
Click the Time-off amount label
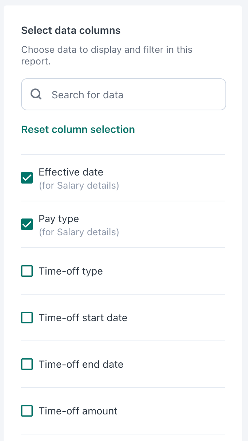coord(78,411)
